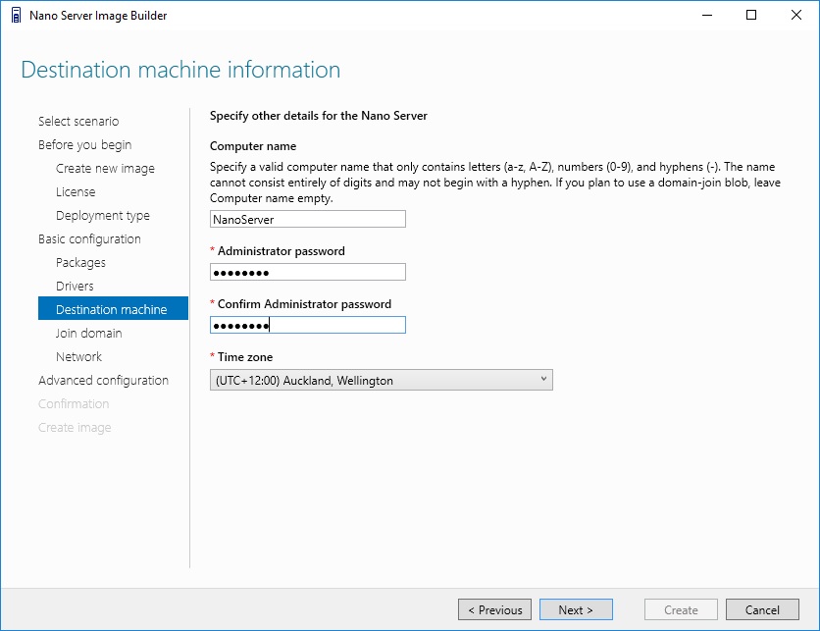Select the Basic configuration step
The height and width of the screenshot is (631, 820).
click(89, 239)
